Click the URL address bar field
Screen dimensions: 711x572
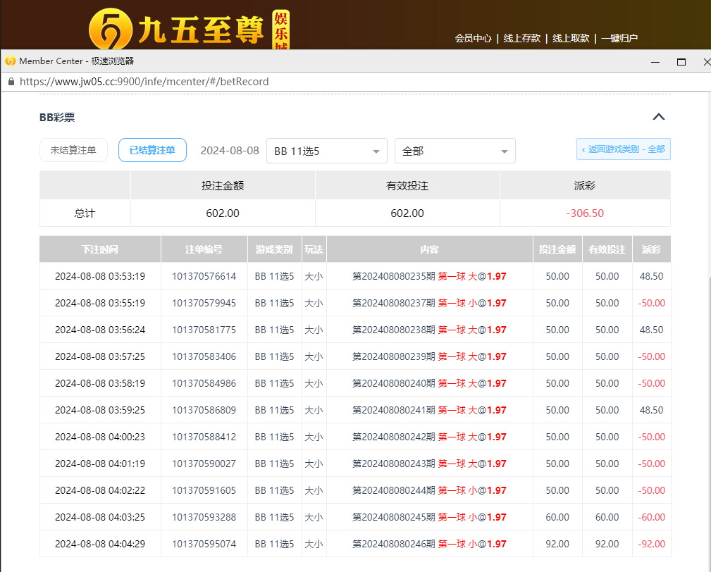[x=144, y=82]
